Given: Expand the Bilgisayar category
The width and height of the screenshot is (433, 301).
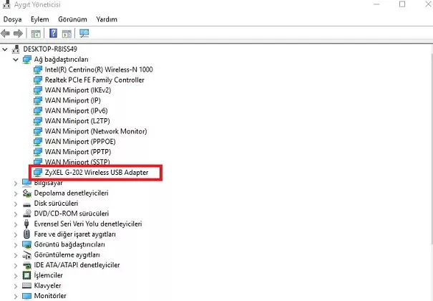Looking at the screenshot, I should (16, 183).
